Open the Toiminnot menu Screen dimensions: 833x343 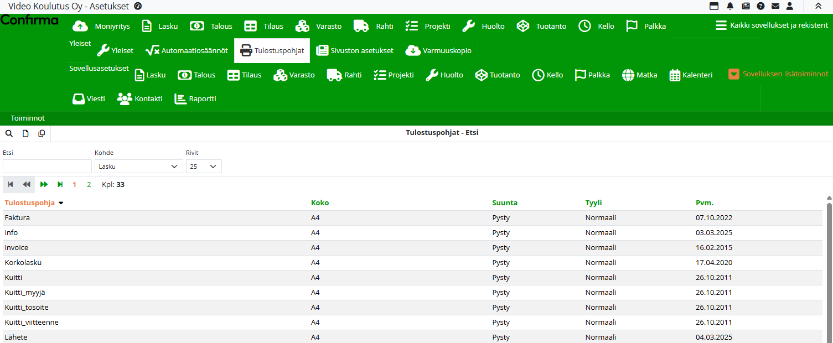[28, 118]
